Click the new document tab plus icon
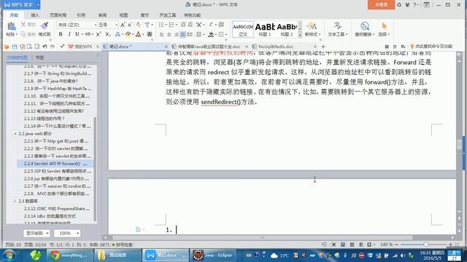467x262 pixels. click(323, 47)
